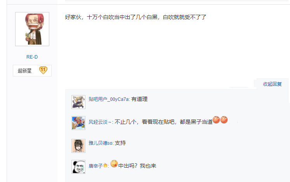Viewport: 290px width, 182px height.
Task: Collapse replies with 收起回复
Action: (x=272, y=84)
